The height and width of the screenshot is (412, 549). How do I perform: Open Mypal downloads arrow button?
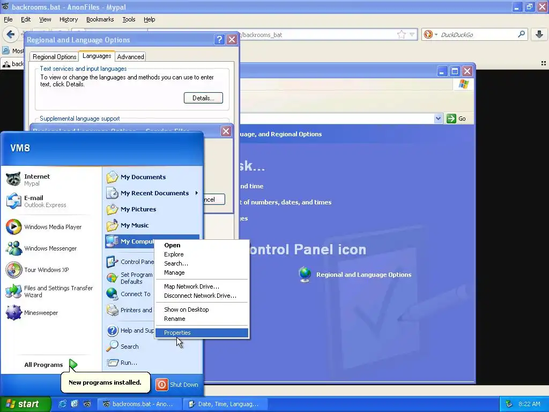pyautogui.click(x=539, y=34)
